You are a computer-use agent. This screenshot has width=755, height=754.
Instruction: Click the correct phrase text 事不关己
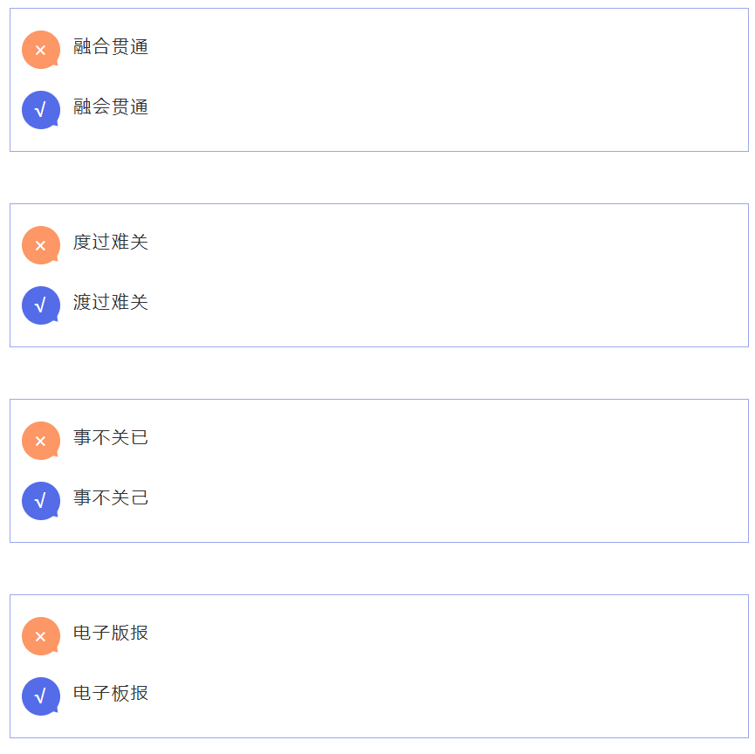[x=111, y=498]
